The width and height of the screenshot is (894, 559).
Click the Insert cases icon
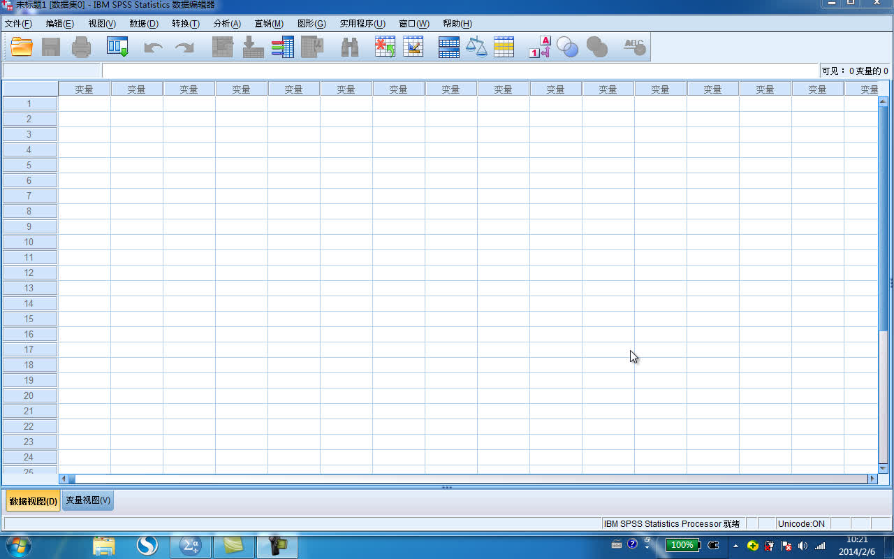385,47
